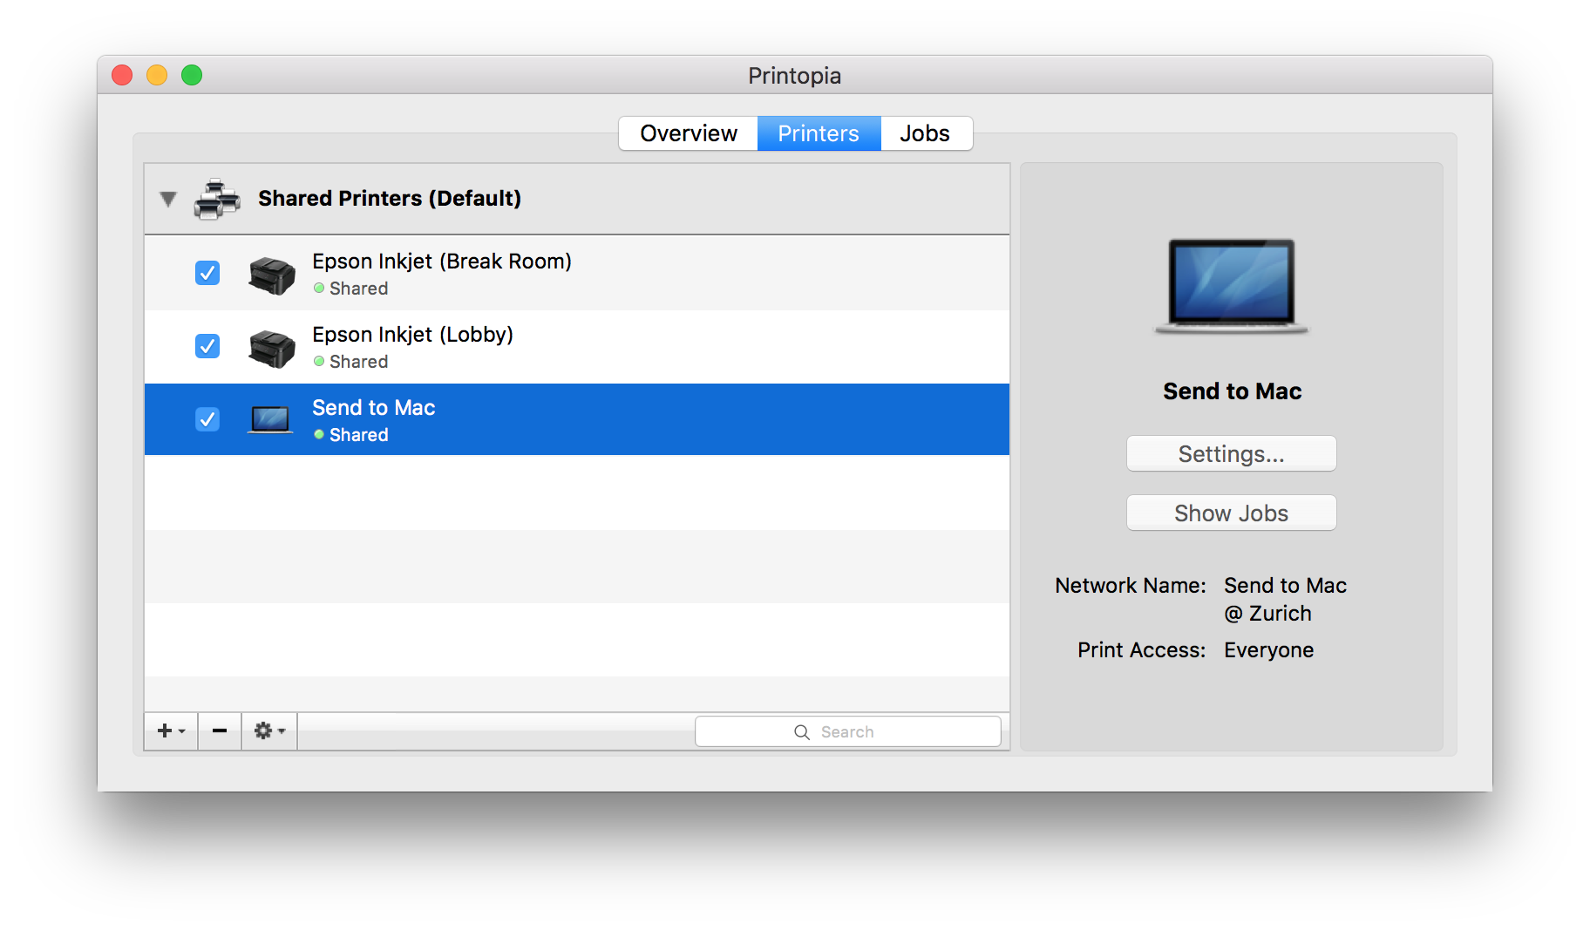This screenshot has width=1590, height=931.
Task: Switch to the Overview tab
Action: [688, 133]
